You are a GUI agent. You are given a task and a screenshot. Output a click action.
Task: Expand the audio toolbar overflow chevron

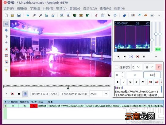[156, 57]
